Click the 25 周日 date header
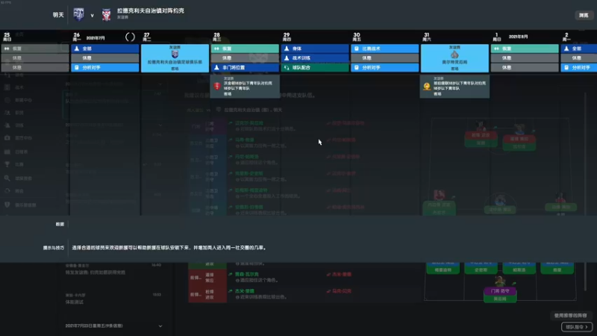The image size is (597, 336). click(7, 37)
